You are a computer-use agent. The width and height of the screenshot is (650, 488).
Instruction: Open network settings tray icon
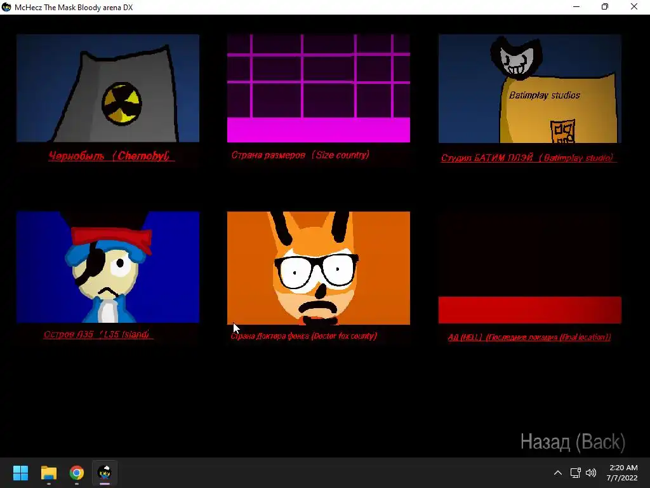pyautogui.click(x=575, y=473)
